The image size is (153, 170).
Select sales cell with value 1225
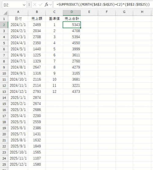pos(37,55)
